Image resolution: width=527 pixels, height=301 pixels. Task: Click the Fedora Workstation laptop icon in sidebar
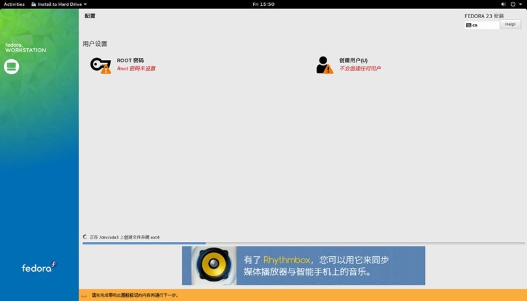(12, 66)
